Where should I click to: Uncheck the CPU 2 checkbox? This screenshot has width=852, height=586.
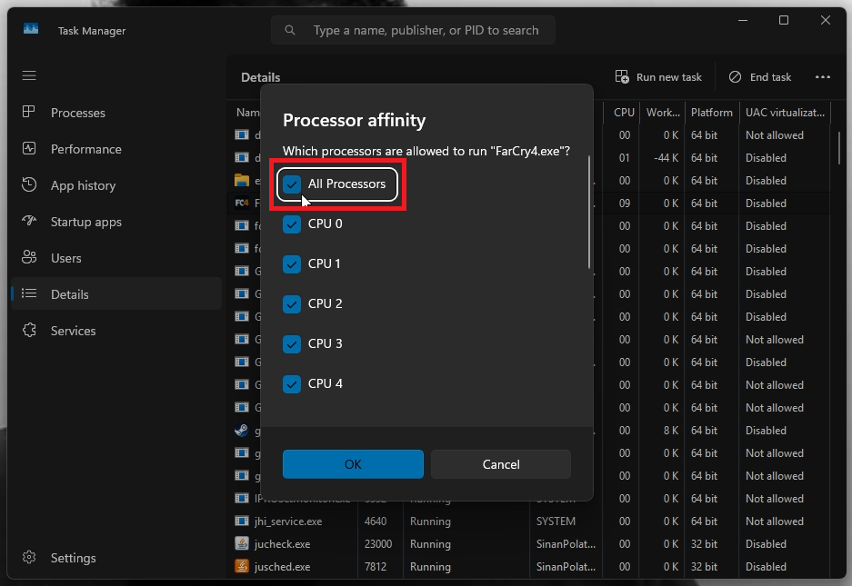(292, 304)
